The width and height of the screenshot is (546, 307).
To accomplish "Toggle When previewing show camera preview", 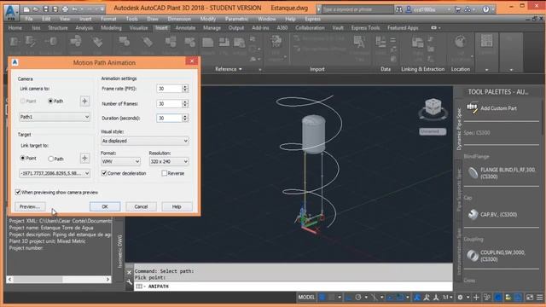I will coord(18,192).
